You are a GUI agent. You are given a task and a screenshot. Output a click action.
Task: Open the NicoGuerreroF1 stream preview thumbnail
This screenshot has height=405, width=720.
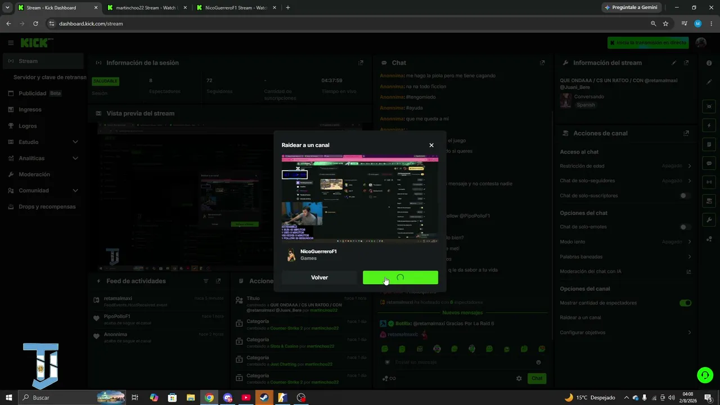[360, 199]
